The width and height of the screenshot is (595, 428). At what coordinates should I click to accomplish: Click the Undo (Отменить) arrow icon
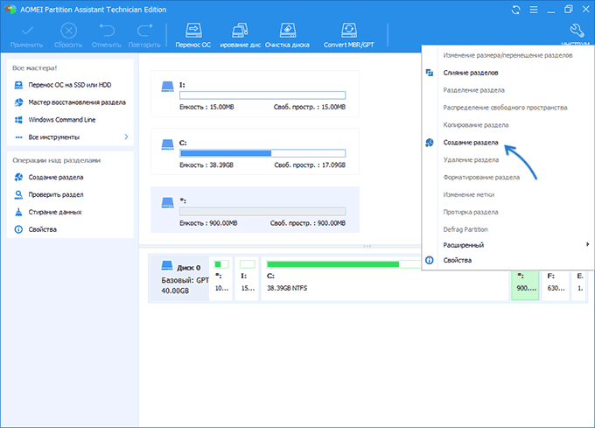tap(107, 31)
